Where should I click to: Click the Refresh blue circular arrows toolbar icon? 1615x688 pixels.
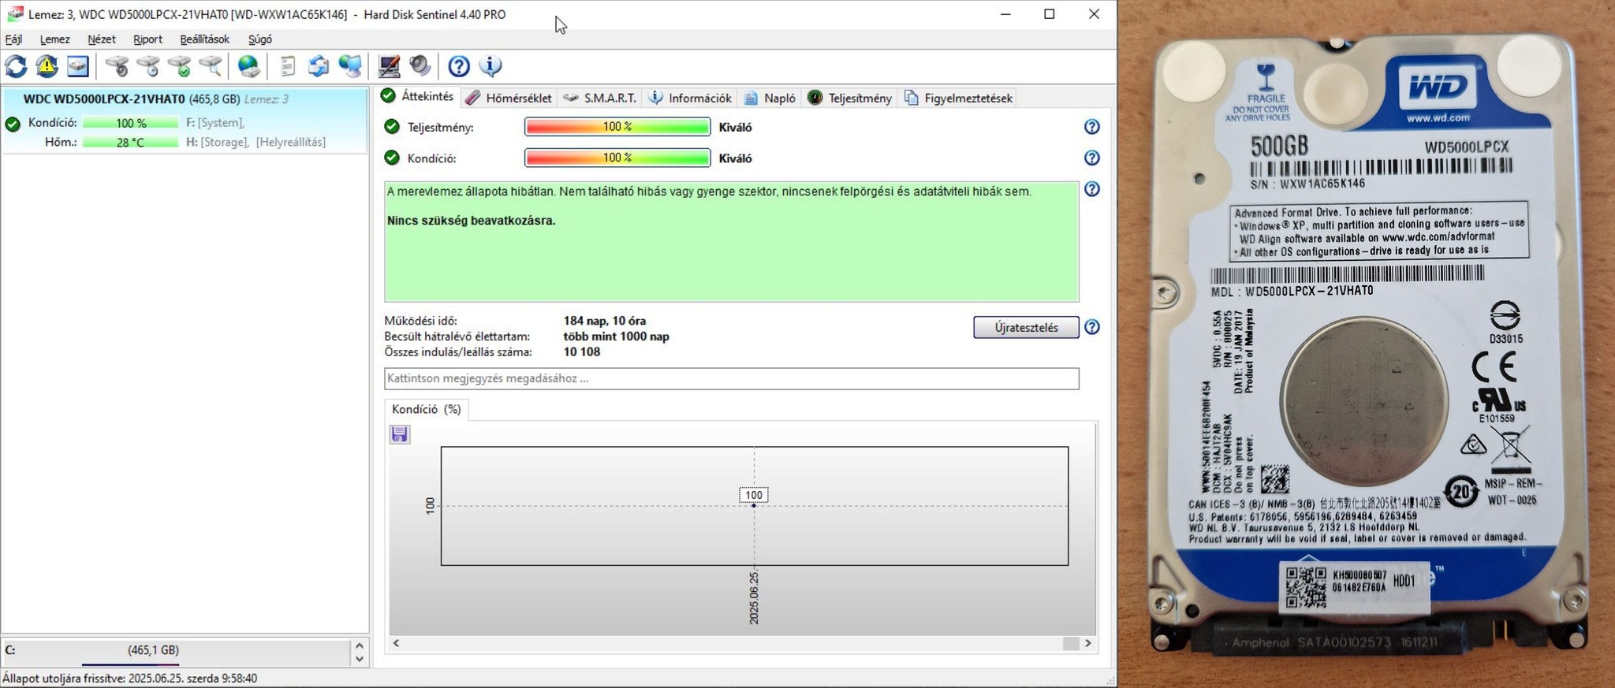[16, 66]
